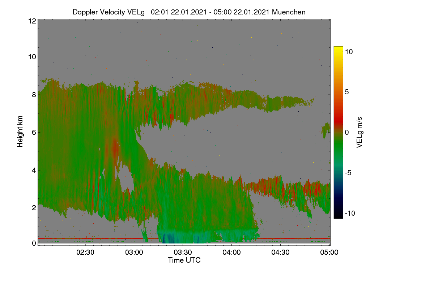The image size is (434, 289).
Task: Click the 04:30 time axis label
Action: [281, 252]
